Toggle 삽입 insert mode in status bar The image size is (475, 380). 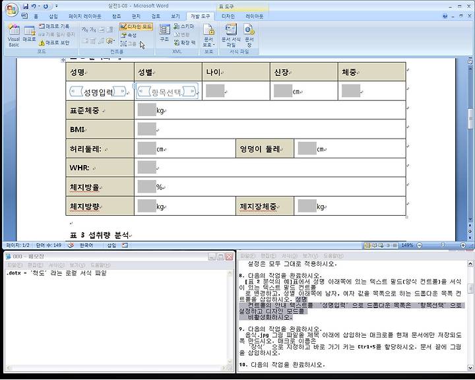pyautogui.click(x=111, y=245)
